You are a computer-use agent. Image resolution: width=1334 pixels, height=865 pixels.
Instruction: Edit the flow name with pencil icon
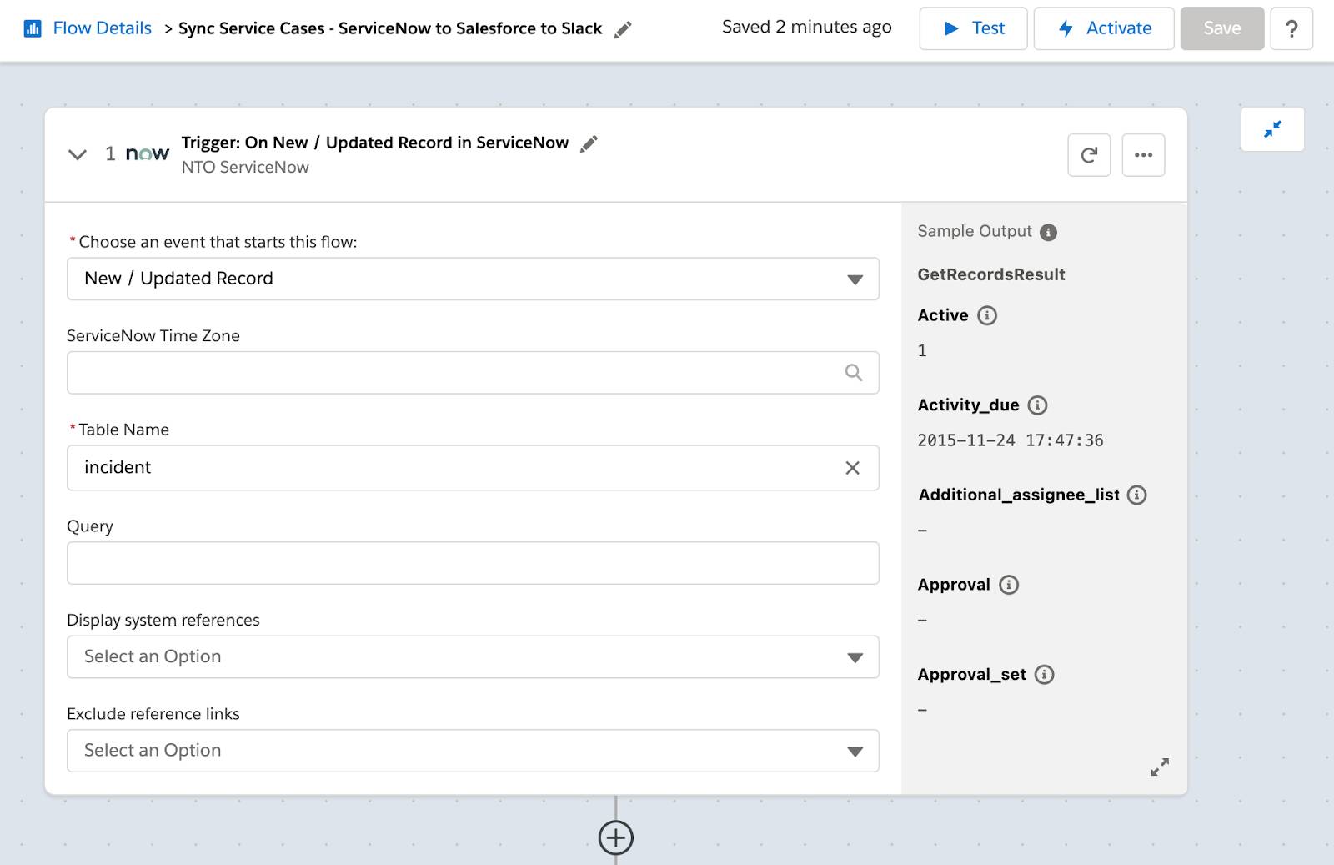coord(623,30)
